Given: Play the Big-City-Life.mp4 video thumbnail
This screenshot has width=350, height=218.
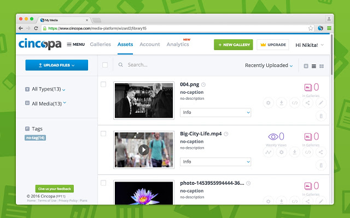Looking at the screenshot, I should coord(144,150).
